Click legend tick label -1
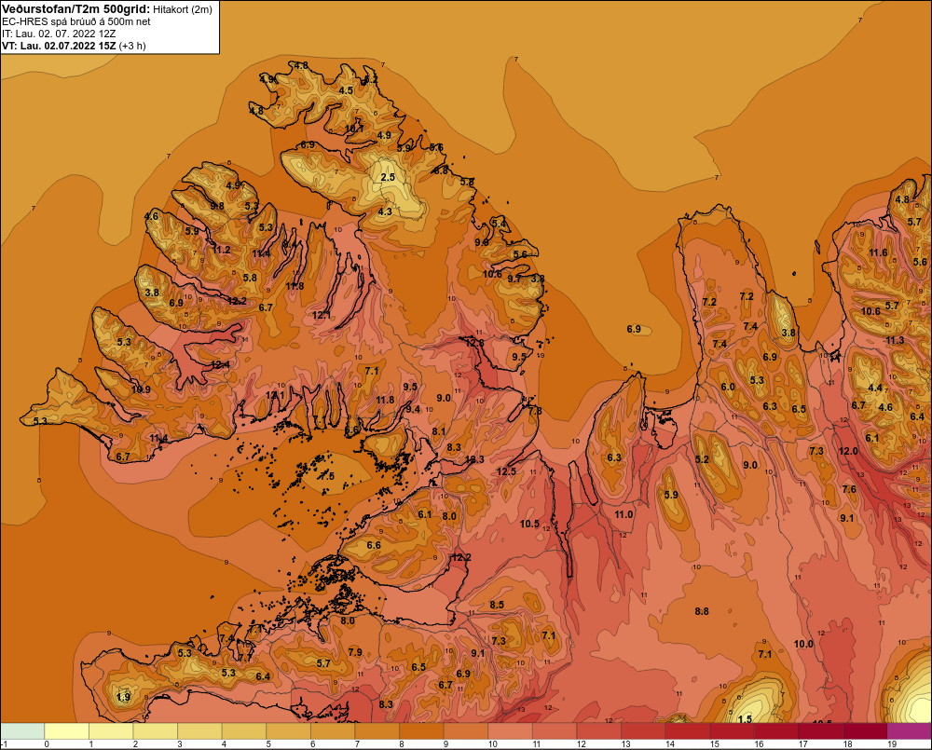This screenshot has height=750, width=932. [x=5, y=744]
